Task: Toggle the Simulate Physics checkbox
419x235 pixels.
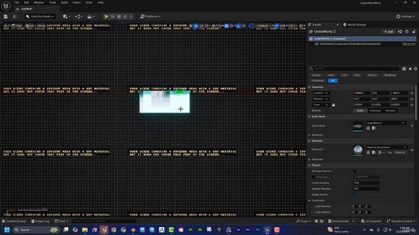Action: tap(355, 171)
